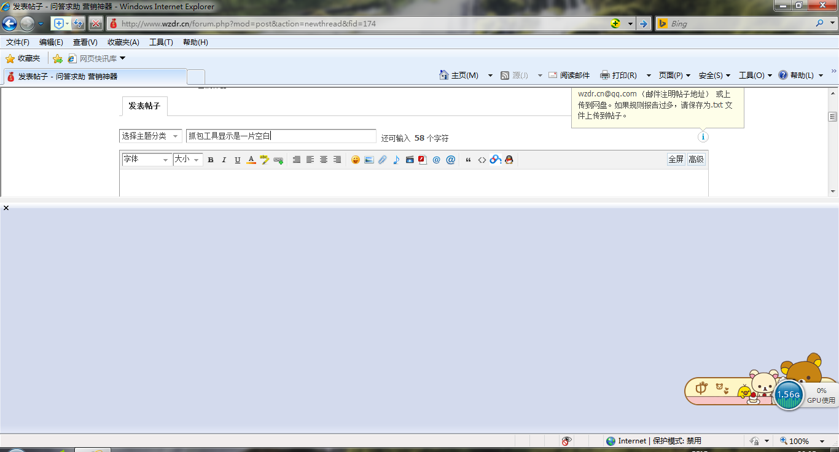Click the insert image icon
The width and height of the screenshot is (839, 452).
tap(369, 160)
